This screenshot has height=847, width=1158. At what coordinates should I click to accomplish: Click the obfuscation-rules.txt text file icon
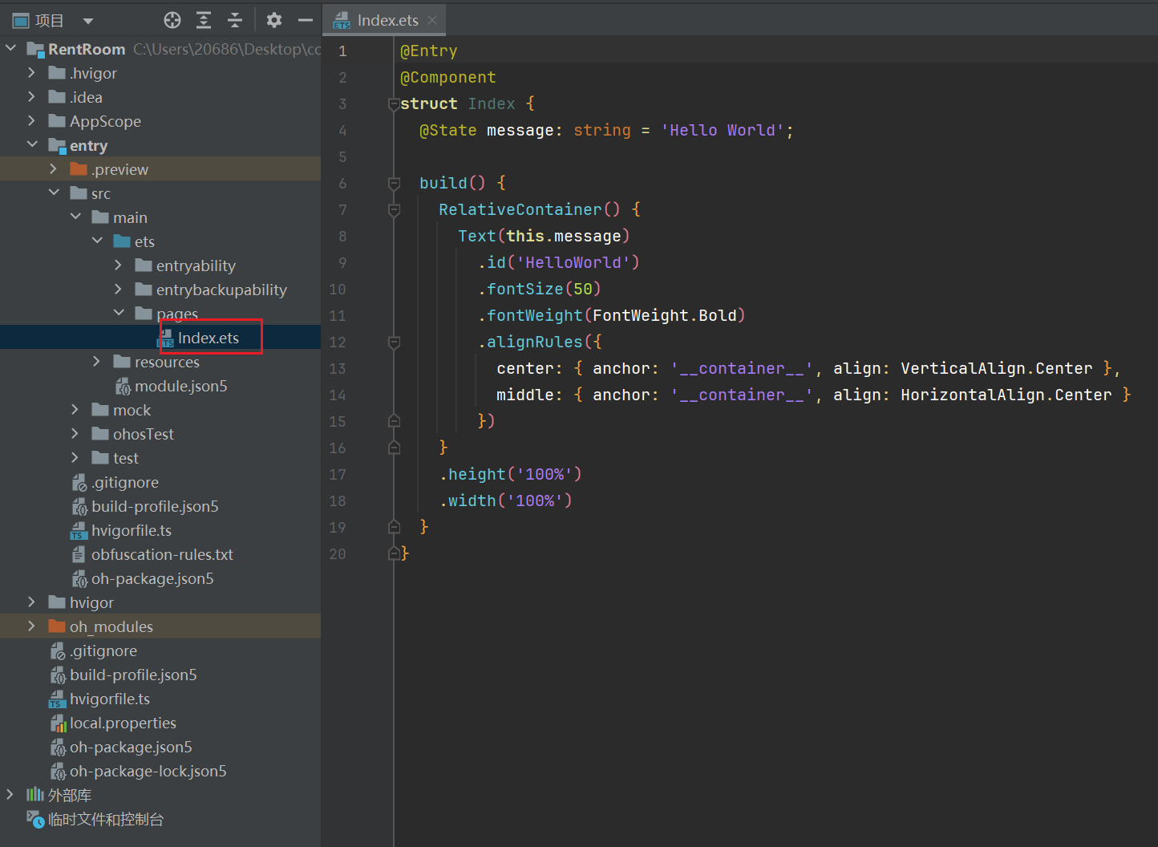click(x=79, y=554)
